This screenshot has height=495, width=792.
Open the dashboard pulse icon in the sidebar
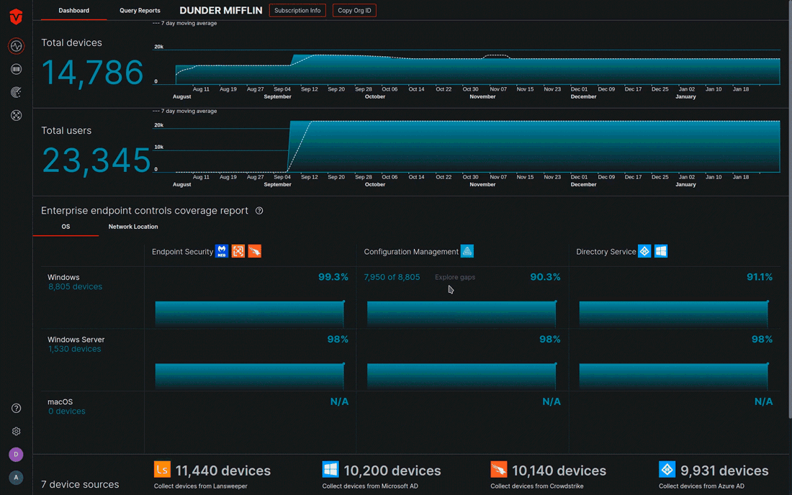click(16, 46)
